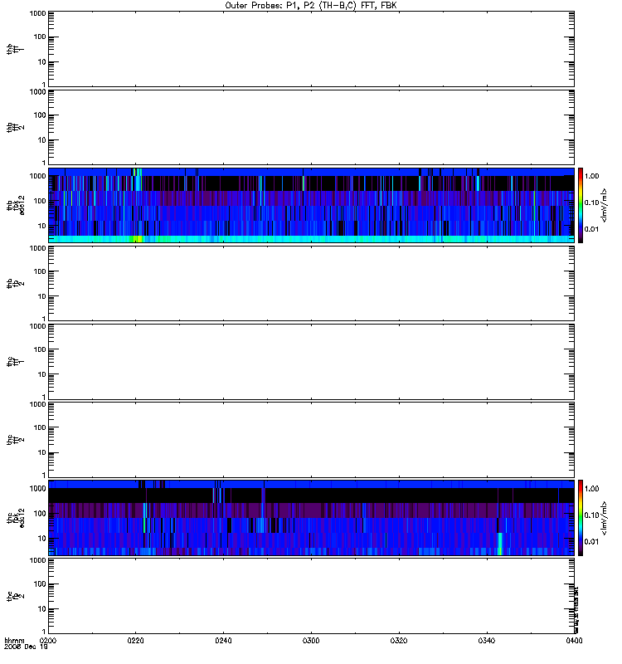Click the y-axis title of the thb panel below the spectrogram

click(15, 283)
